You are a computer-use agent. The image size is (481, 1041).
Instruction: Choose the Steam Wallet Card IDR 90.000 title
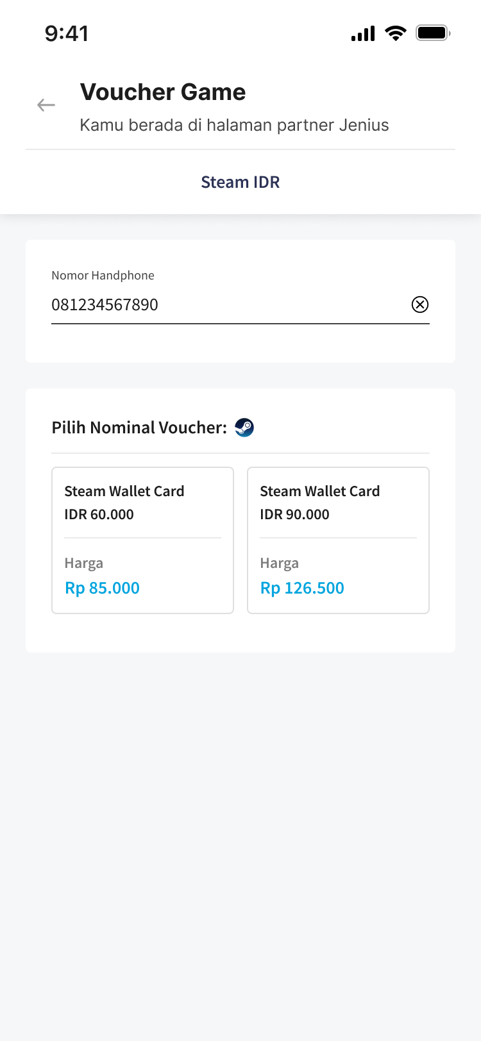pos(320,492)
